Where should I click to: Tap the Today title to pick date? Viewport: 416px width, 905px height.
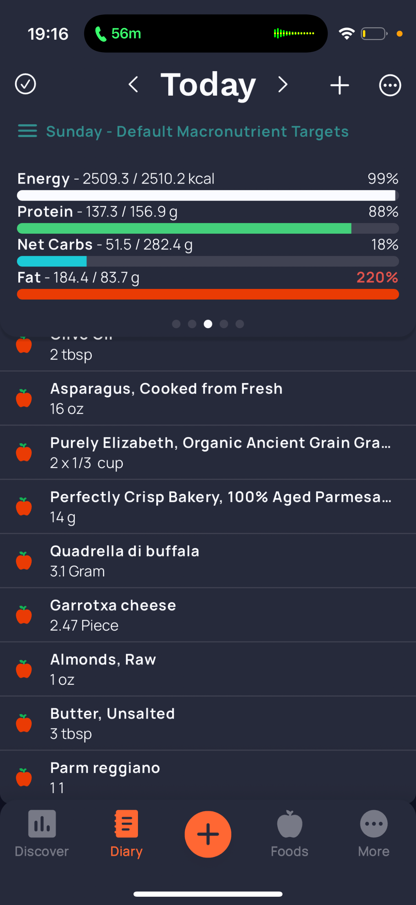[208, 84]
